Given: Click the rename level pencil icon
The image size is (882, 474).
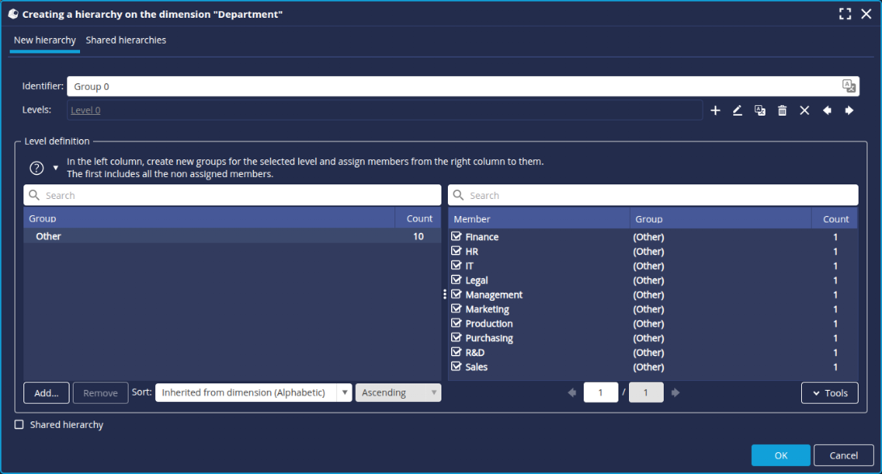Looking at the screenshot, I should pyautogui.click(x=737, y=111).
